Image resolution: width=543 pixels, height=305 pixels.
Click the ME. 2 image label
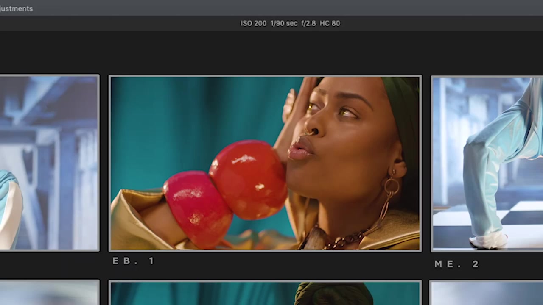click(456, 264)
